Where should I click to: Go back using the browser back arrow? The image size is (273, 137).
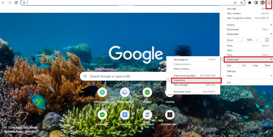tap(3, 3)
